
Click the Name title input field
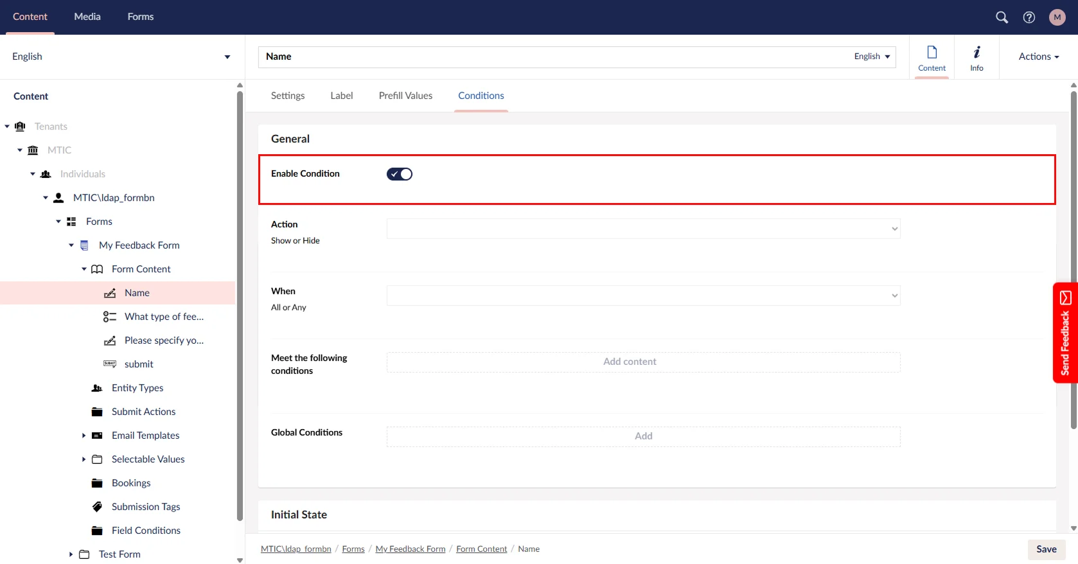tap(552, 57)
